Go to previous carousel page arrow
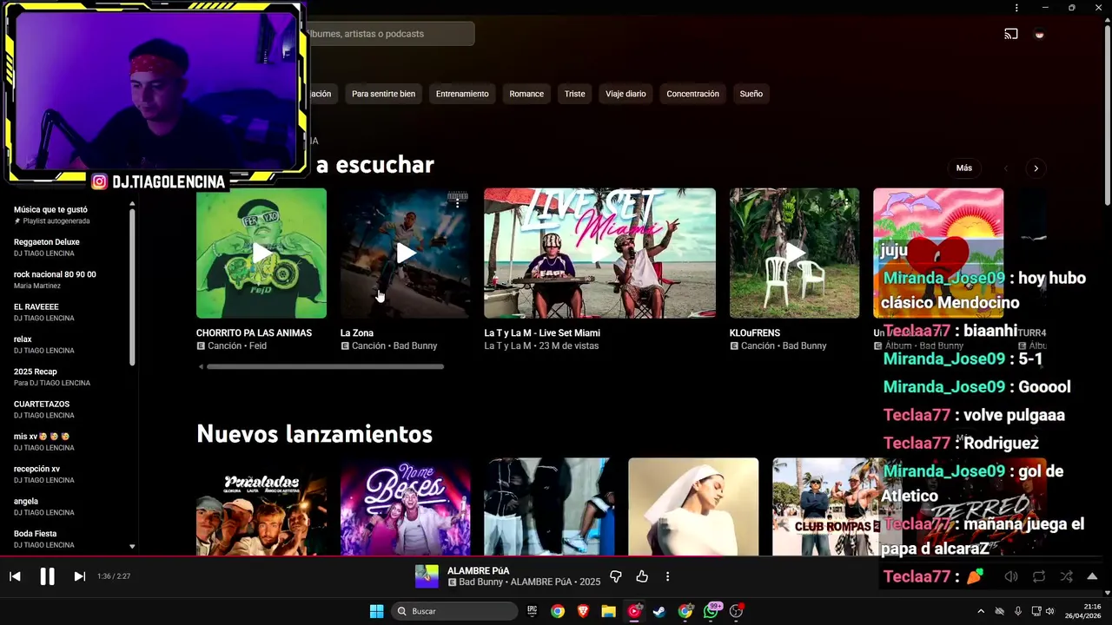The height and width of the screenshot is (625, 1112). (1006, 168)
